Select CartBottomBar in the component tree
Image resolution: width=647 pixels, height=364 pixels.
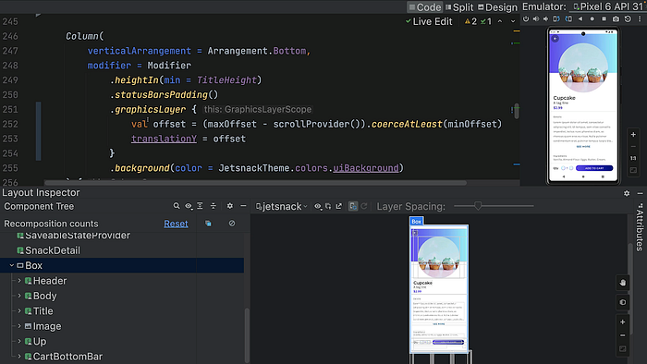(x=67, y=357)
